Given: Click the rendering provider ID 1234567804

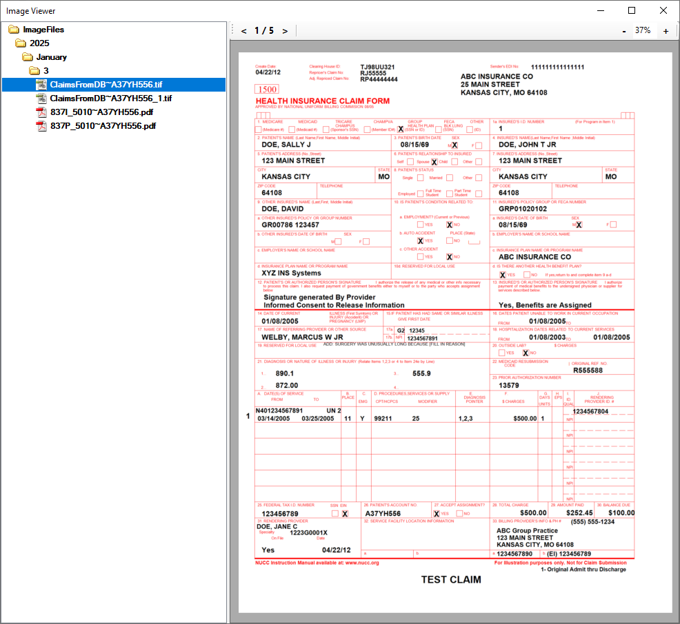Looking at the screenshot, I should coord(590,411).
